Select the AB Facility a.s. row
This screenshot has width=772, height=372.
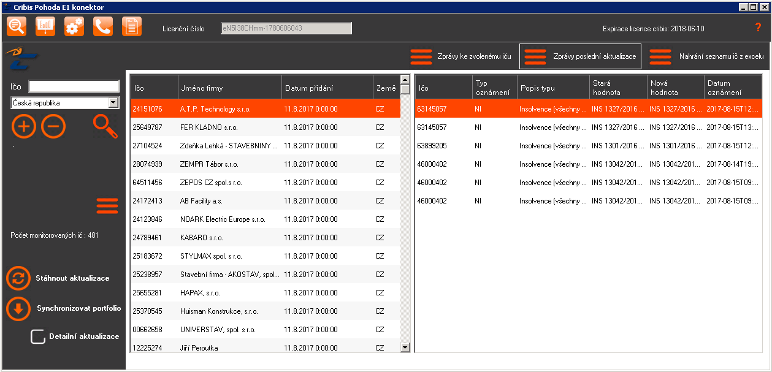tap(265, 200)
